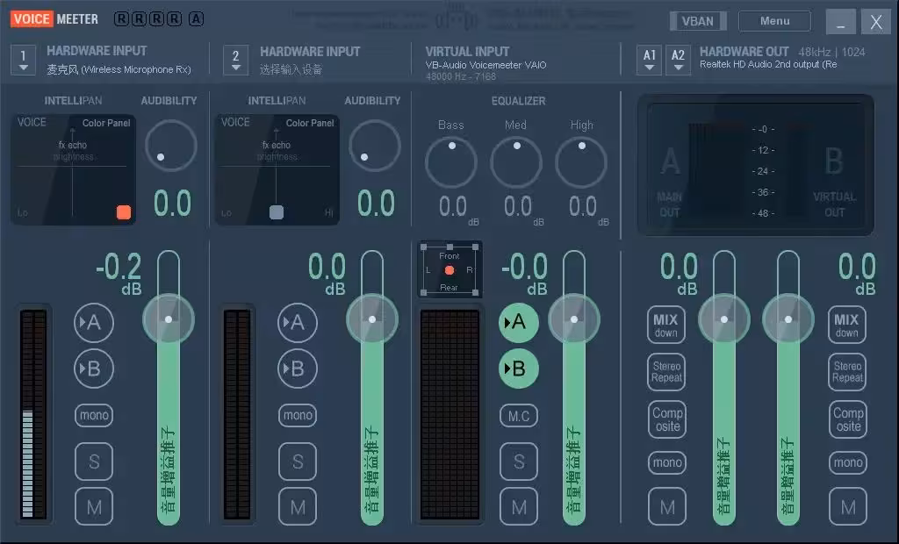The height and width of the screenshot is (544, 899).
Task: Click Input 2 Audibility knob
Action: click(374, 146)
